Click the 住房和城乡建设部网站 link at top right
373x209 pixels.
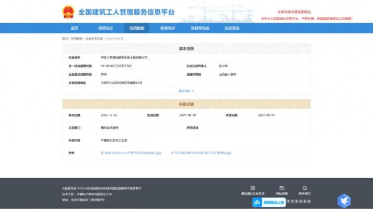pyautogui.click(x=294, y=11)
